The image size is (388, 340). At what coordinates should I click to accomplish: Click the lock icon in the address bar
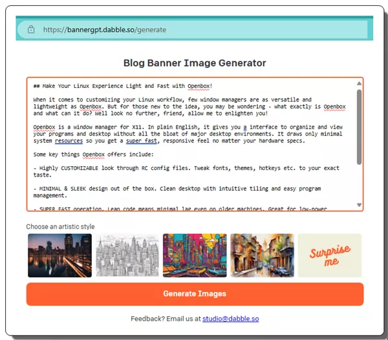pos(31,30)
